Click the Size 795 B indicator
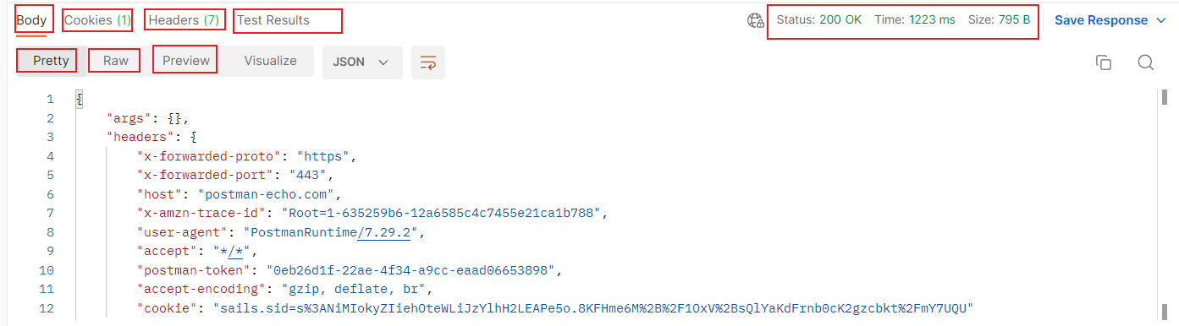Screen dimensions: 1179x326 tap(999, 19)
